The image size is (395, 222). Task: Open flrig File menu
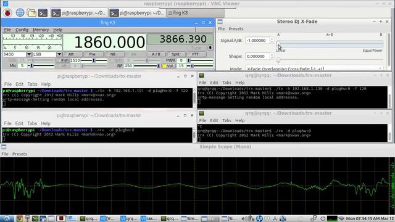point(7,30)
